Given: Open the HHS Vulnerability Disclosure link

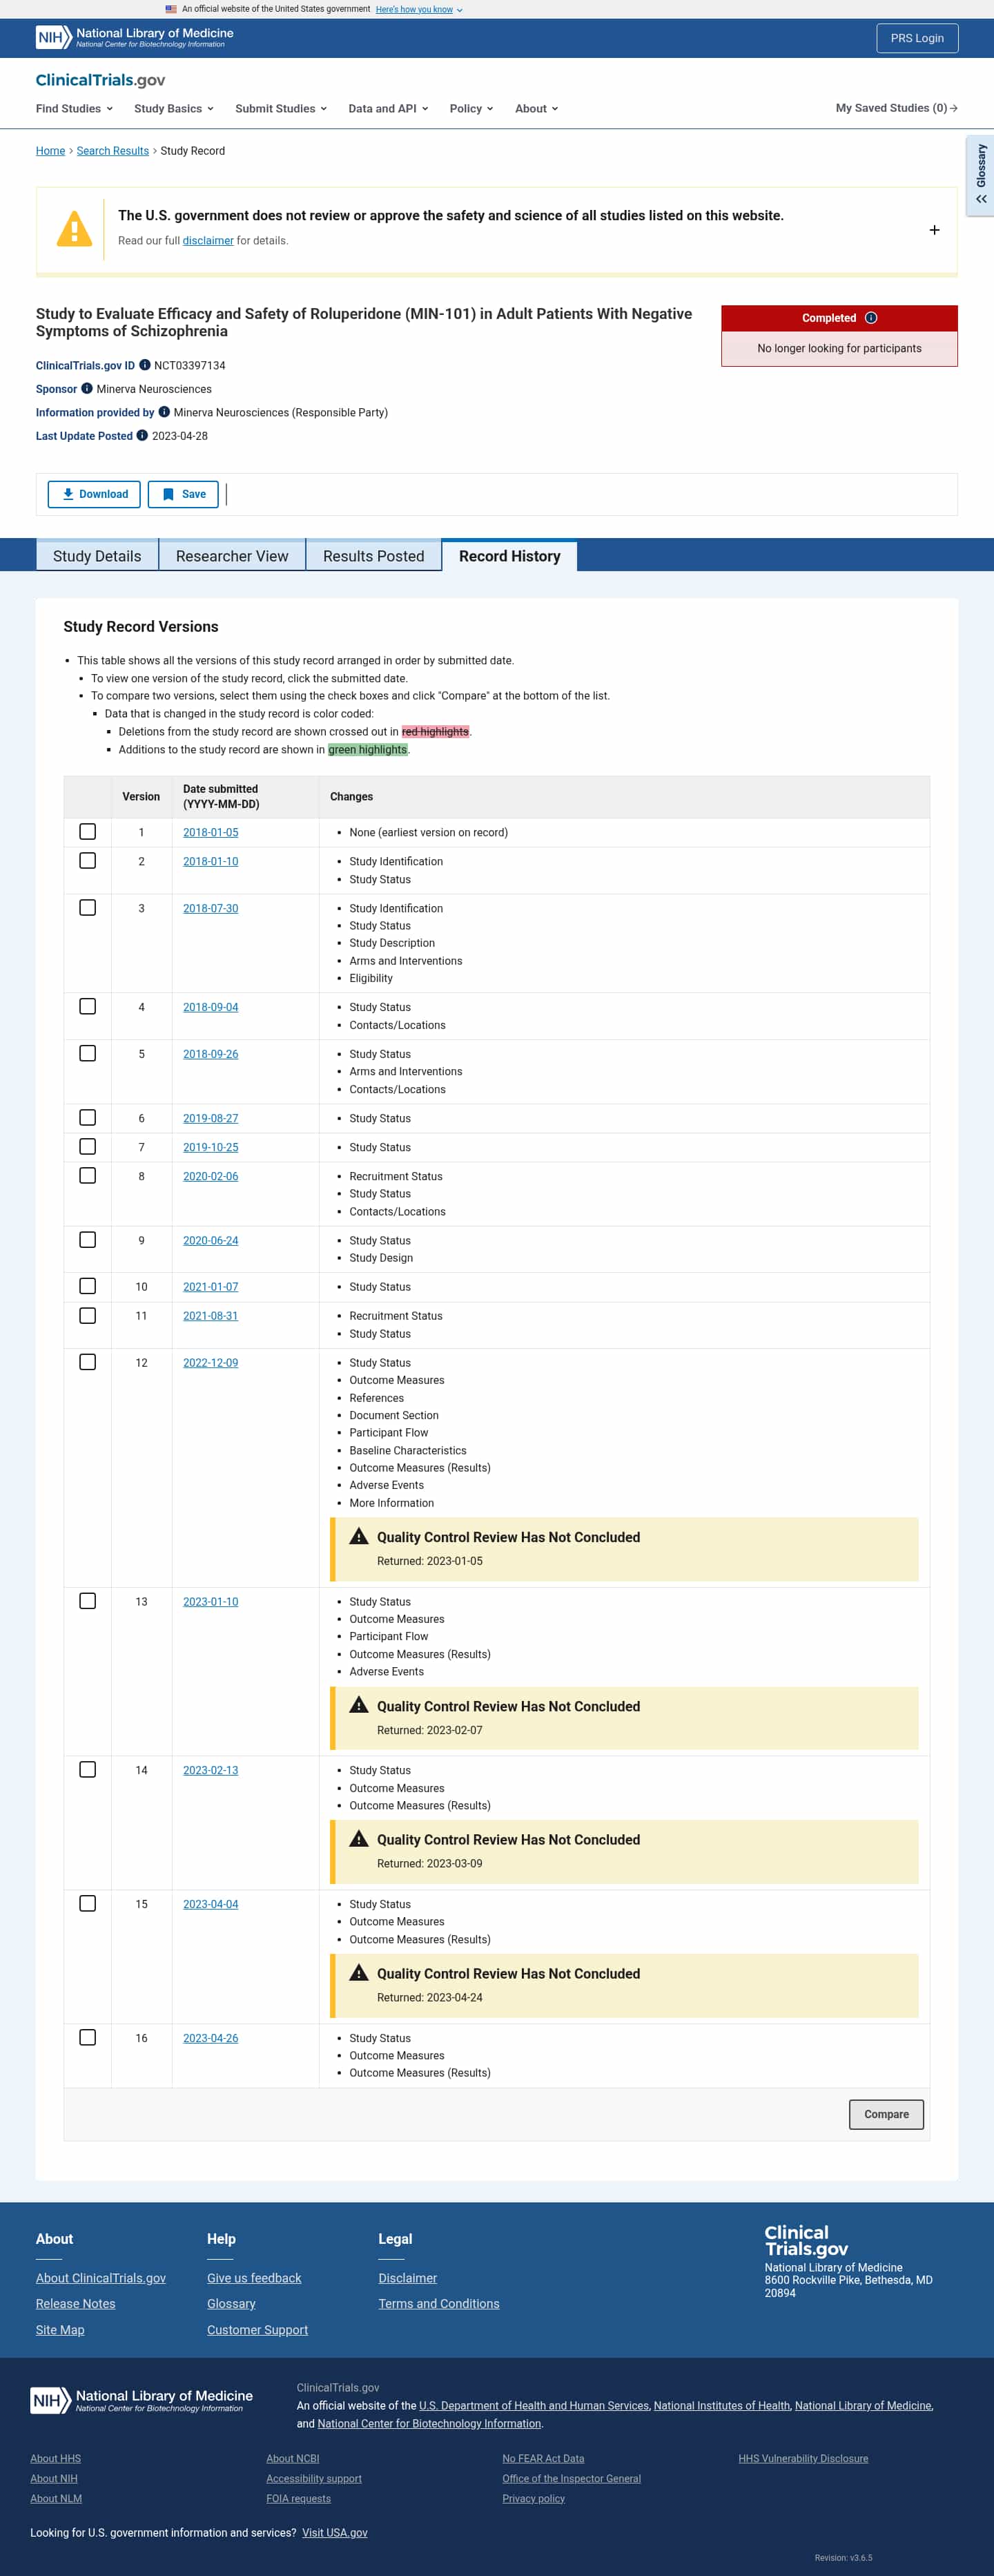Looking at the screenshot, I should click(x=803, y=2458).
